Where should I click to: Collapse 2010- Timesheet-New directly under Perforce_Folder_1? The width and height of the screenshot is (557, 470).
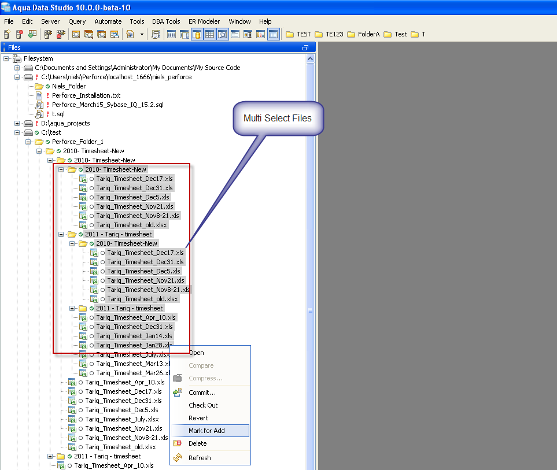(39, 151)
